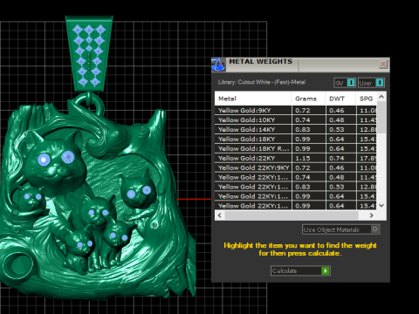Select the Yellow Gold 22KY:9KY row
This screenshot has height=314, width=419.
[x=296, y=167]
